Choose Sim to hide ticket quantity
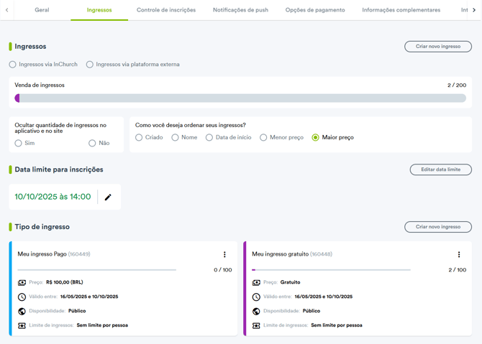The image size is (482, 344). [x=19, y=143]
